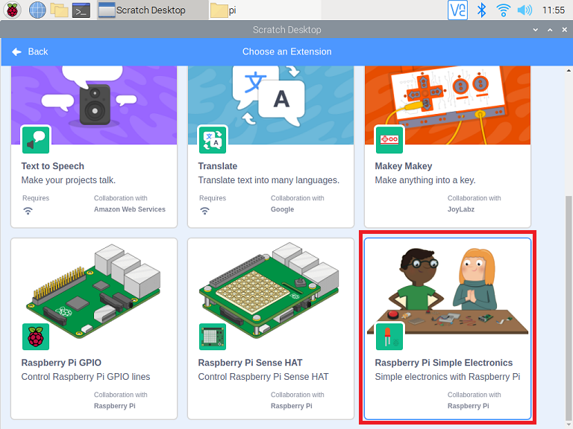This screenshot has width=573, height=429.
Task: Click the Text to Speech speaker artwork
Action: (x=94, y=105)
